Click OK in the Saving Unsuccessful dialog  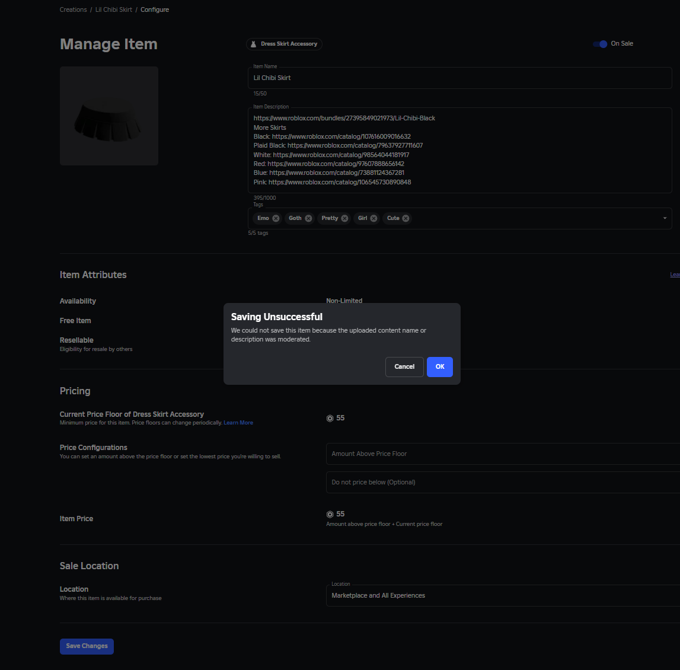pyautogui.click(x=439, y=366)
